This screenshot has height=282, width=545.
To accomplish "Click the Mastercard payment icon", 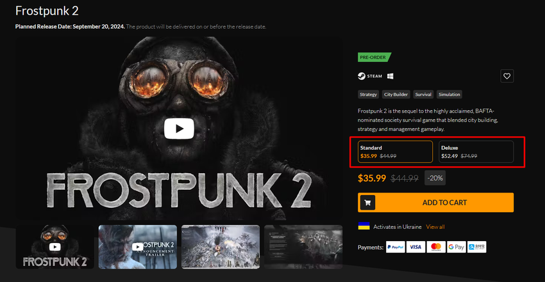I will tap(436, 247).
